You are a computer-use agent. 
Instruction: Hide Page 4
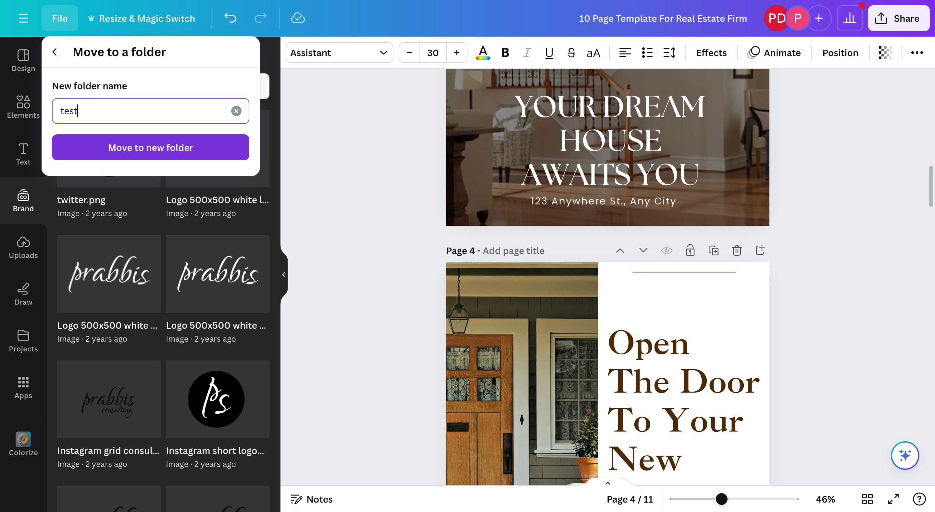[667, 250]
